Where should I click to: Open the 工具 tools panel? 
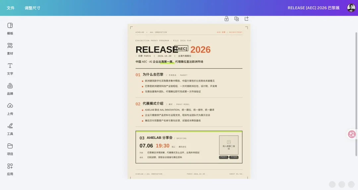pyautogui.click(x=10, y=129)
